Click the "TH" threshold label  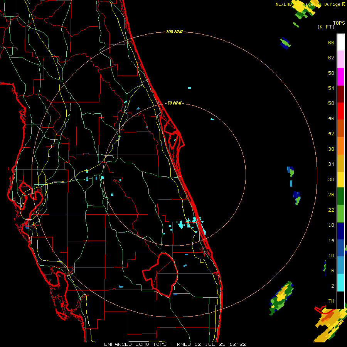point(331,301)
